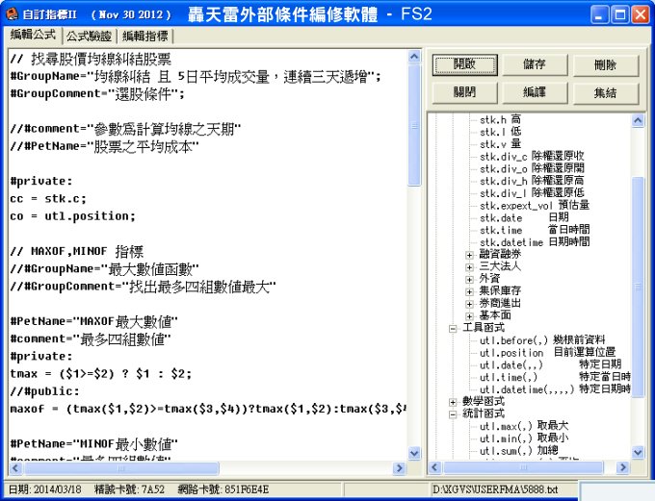Click the "cc = stk.c;" code line
Image resolution: width=655 pixels, height=501 pixels.
(x=48, y=198)
